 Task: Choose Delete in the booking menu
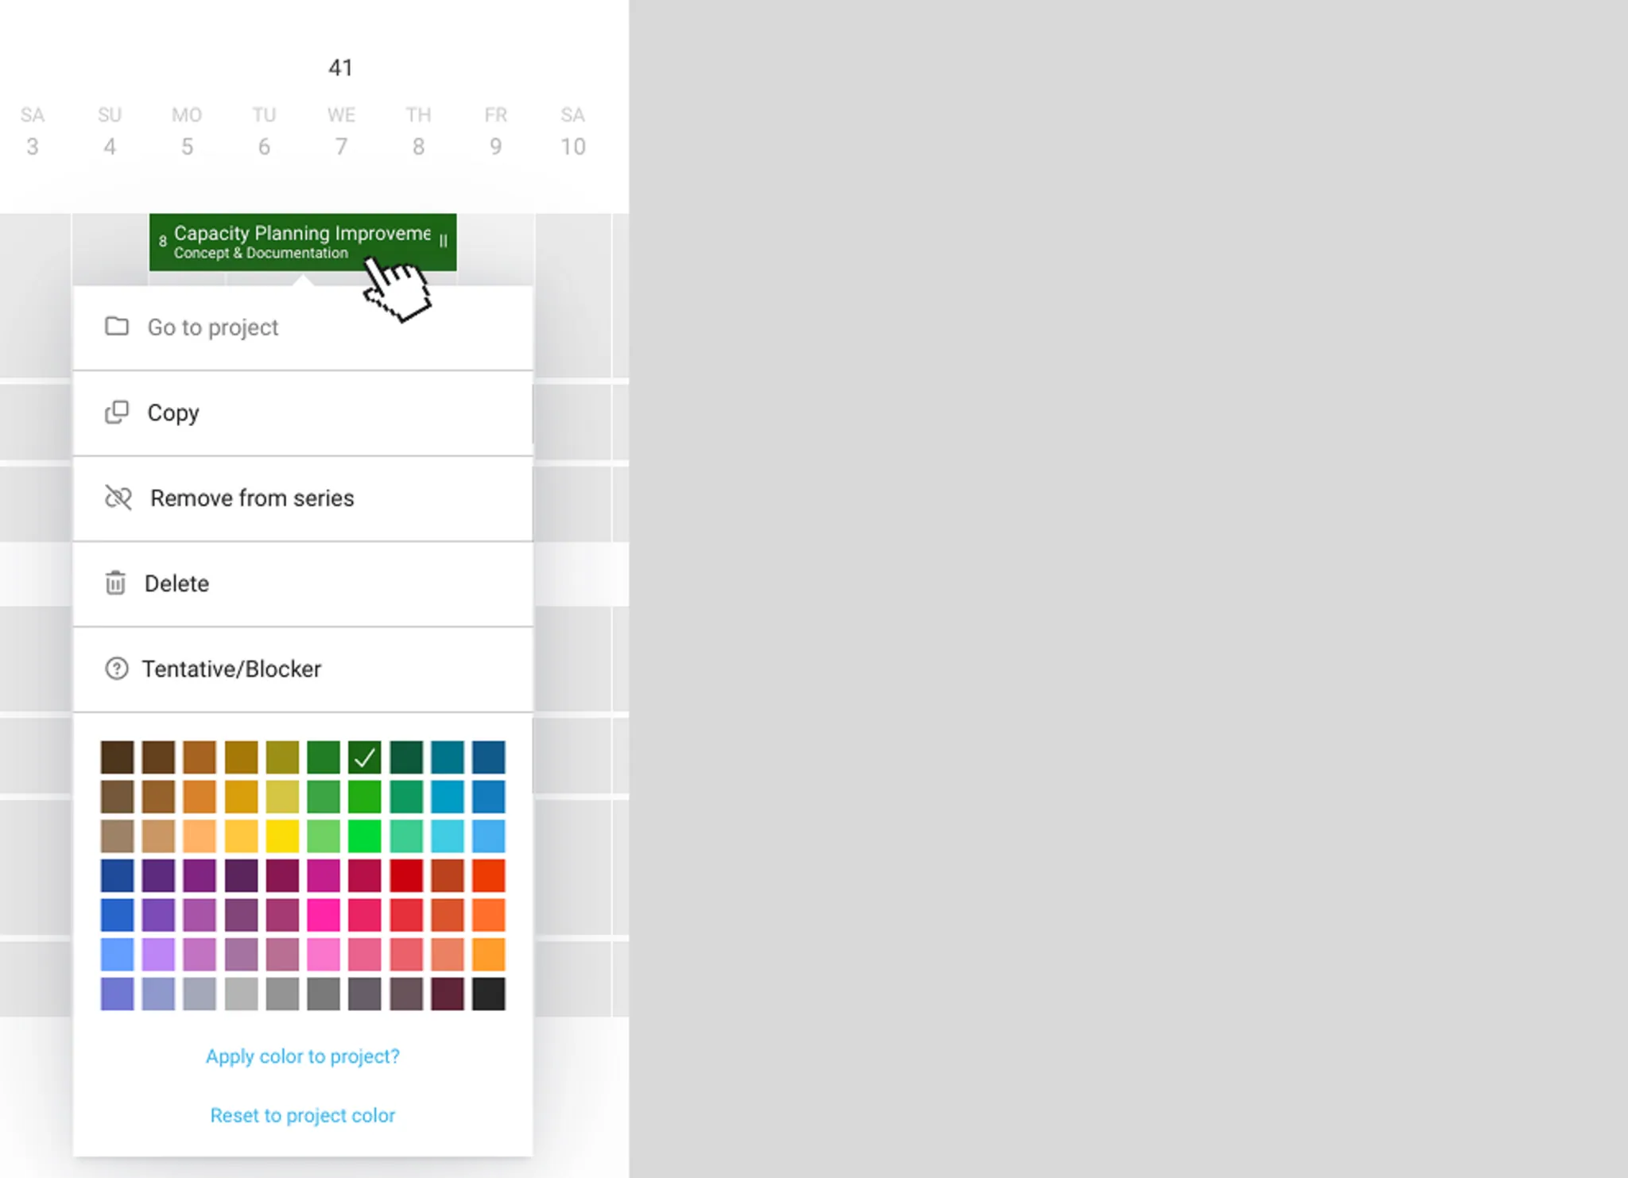tap(303, 583)
